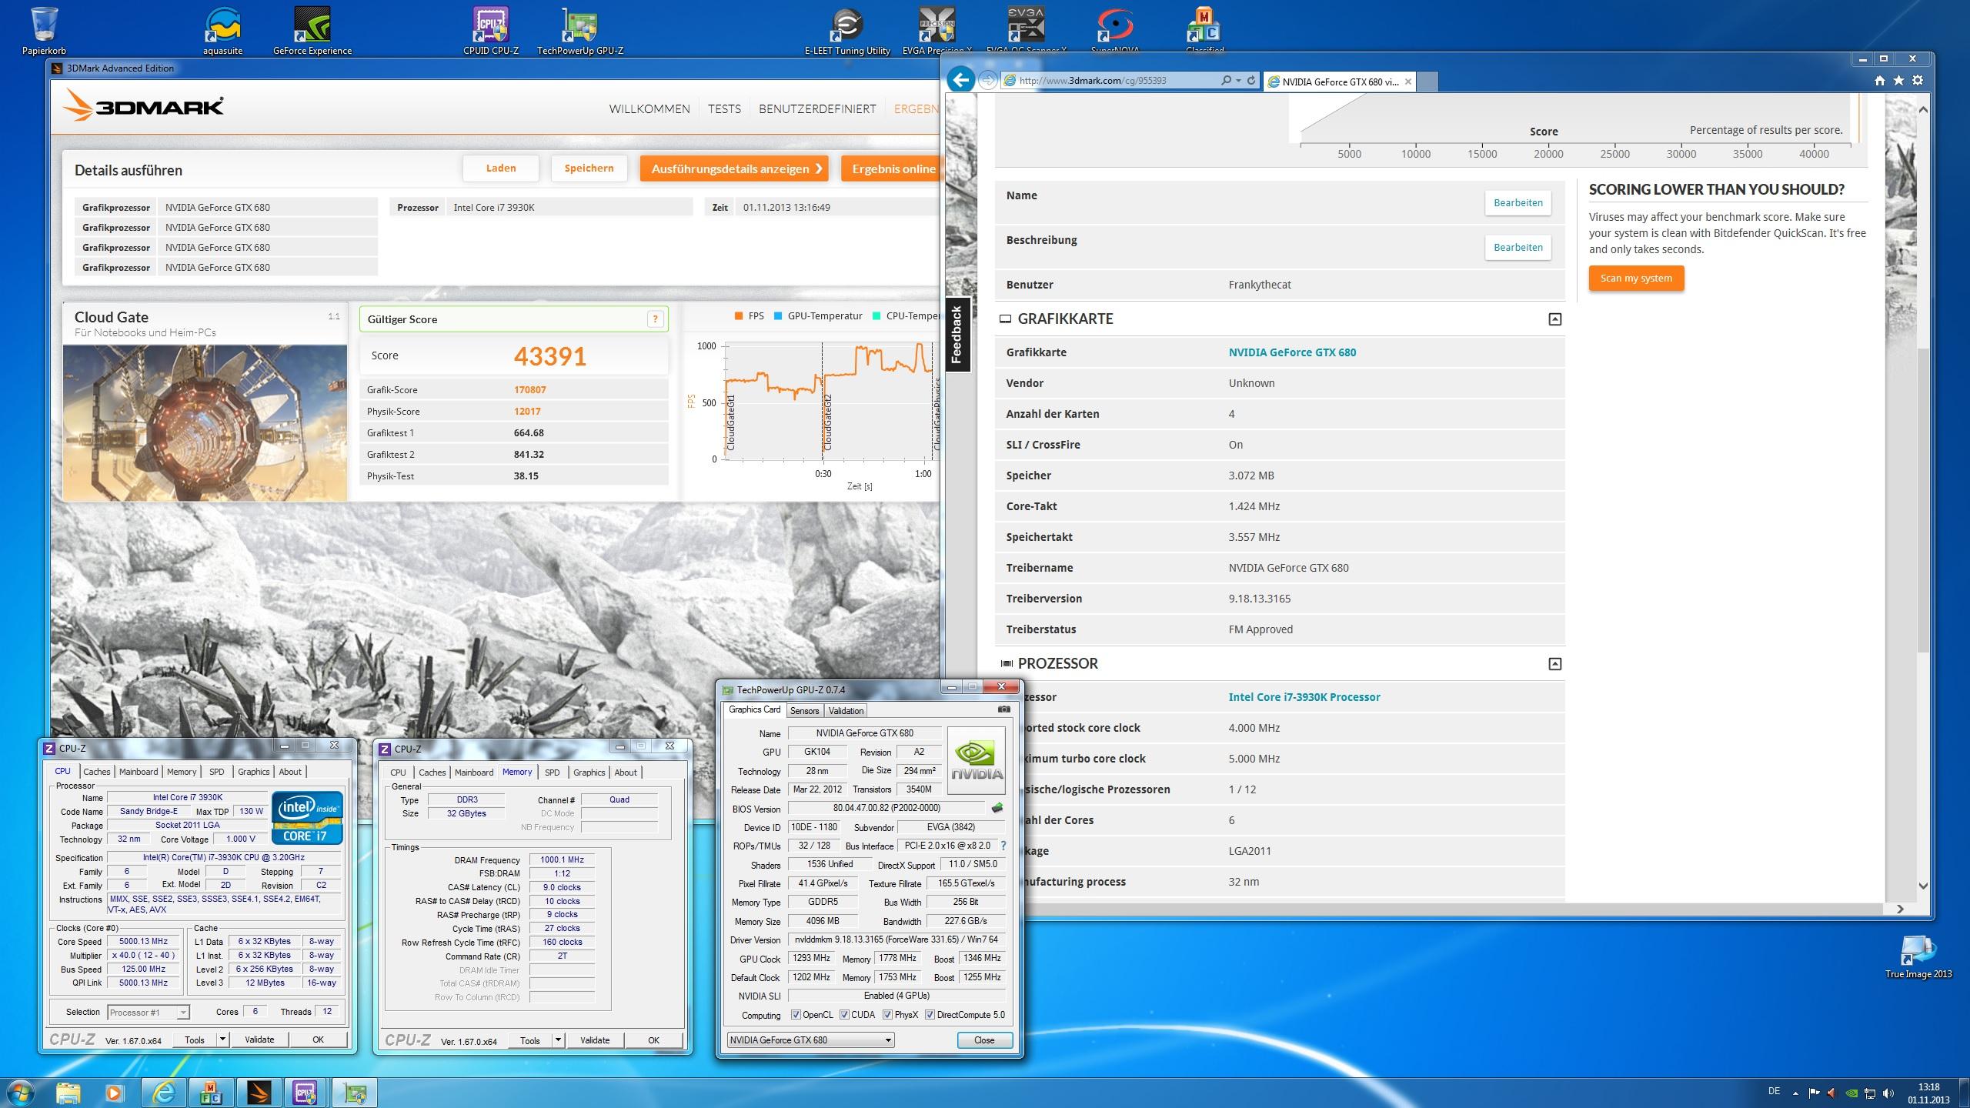Toggle the PhysX checkbox in GPU-Z

(x=887, y=1015)
